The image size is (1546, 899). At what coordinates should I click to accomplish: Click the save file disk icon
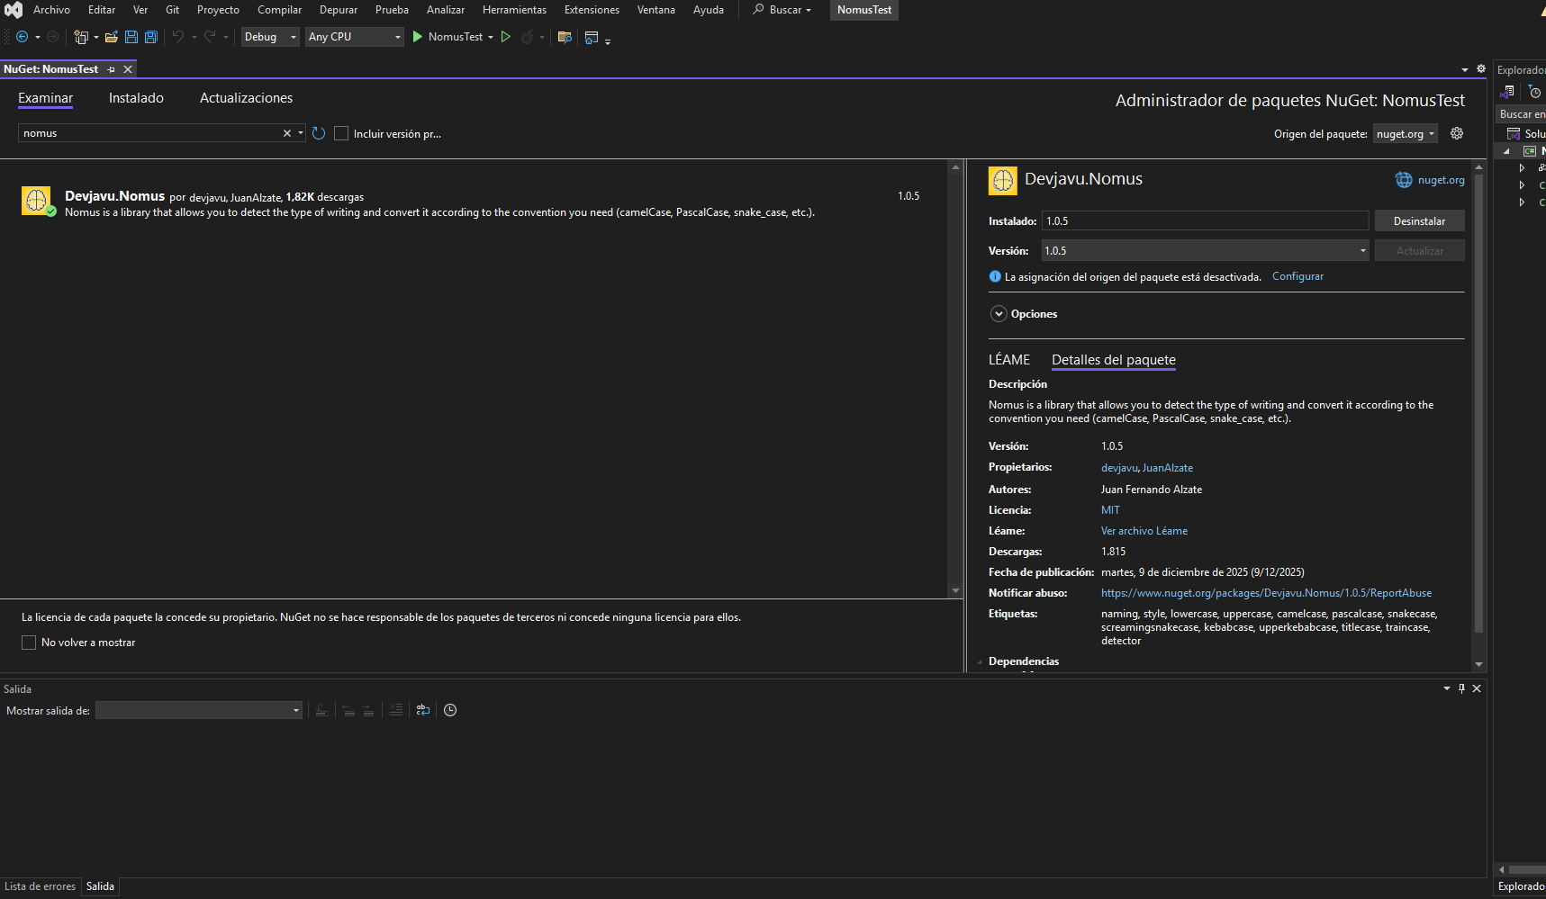(x=131, y=37)
